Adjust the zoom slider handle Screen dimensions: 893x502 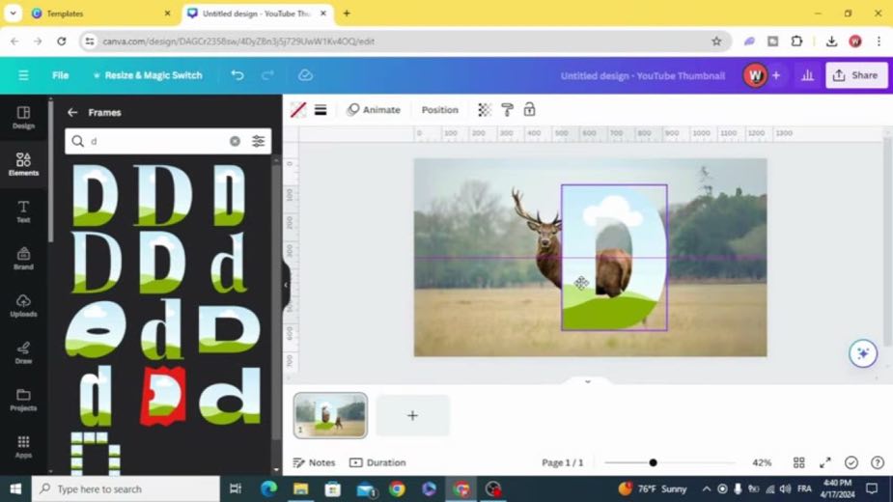[654, 462]
